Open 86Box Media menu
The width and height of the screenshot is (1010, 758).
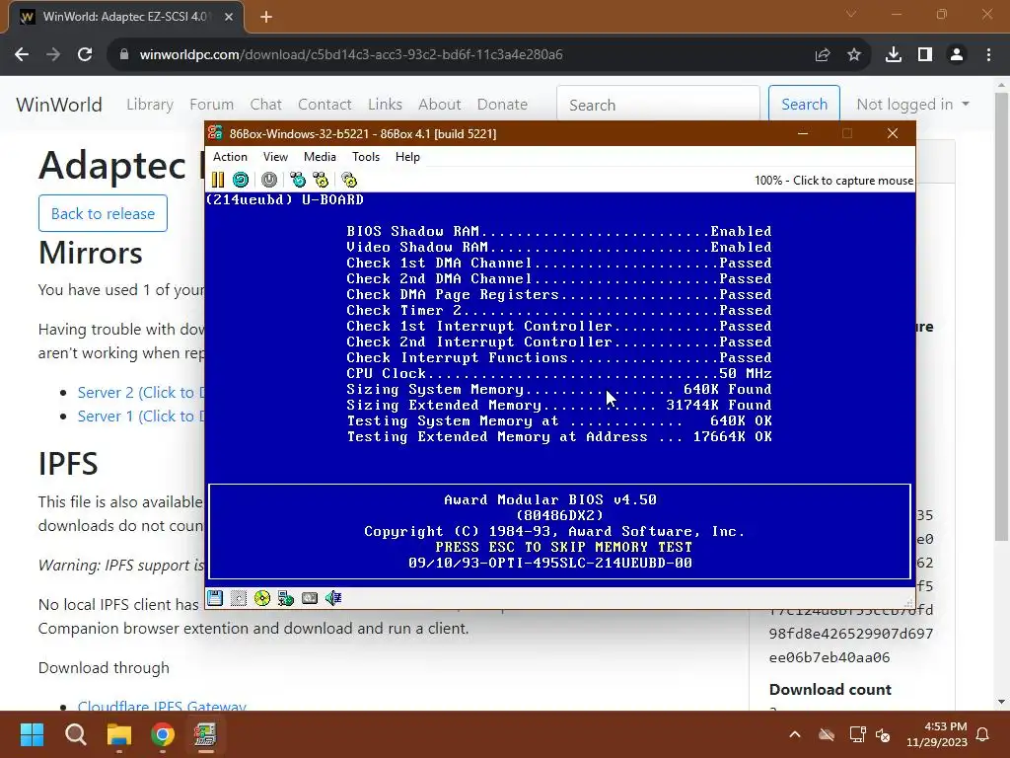click(320, 157)
